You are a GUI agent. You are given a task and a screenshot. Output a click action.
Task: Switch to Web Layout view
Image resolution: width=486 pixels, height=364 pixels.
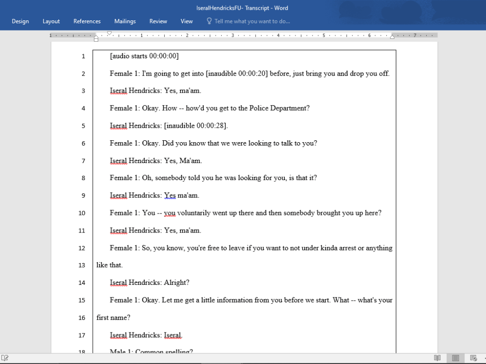tap(473, 358)
